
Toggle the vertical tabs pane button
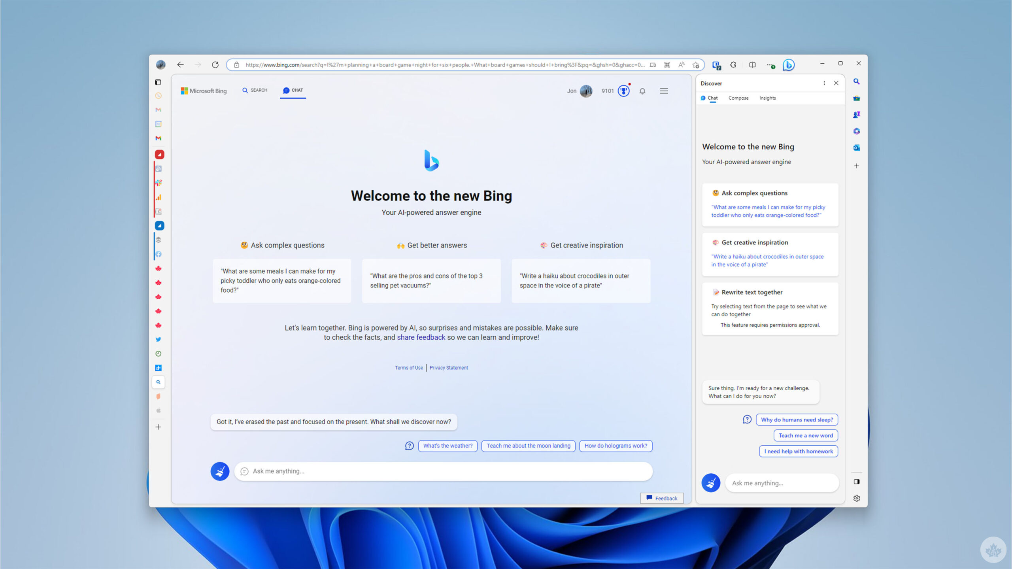click(x=158, y=82)
